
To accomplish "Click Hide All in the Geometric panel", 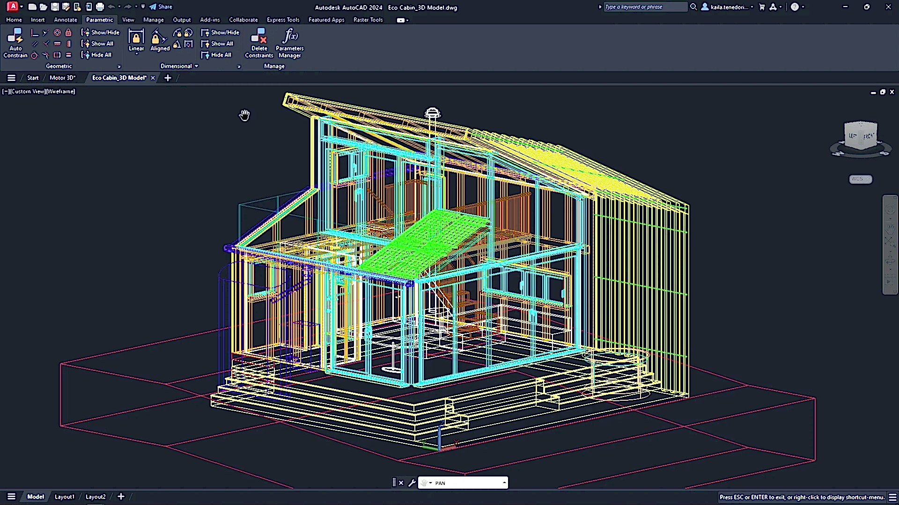I will pos(96,55).
